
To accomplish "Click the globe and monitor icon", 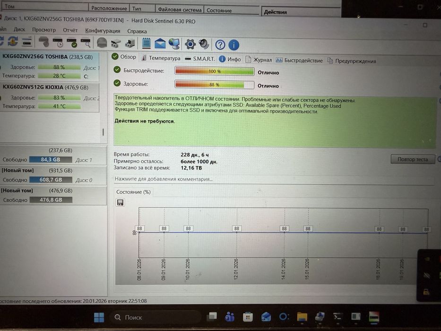I will point(174,44).
